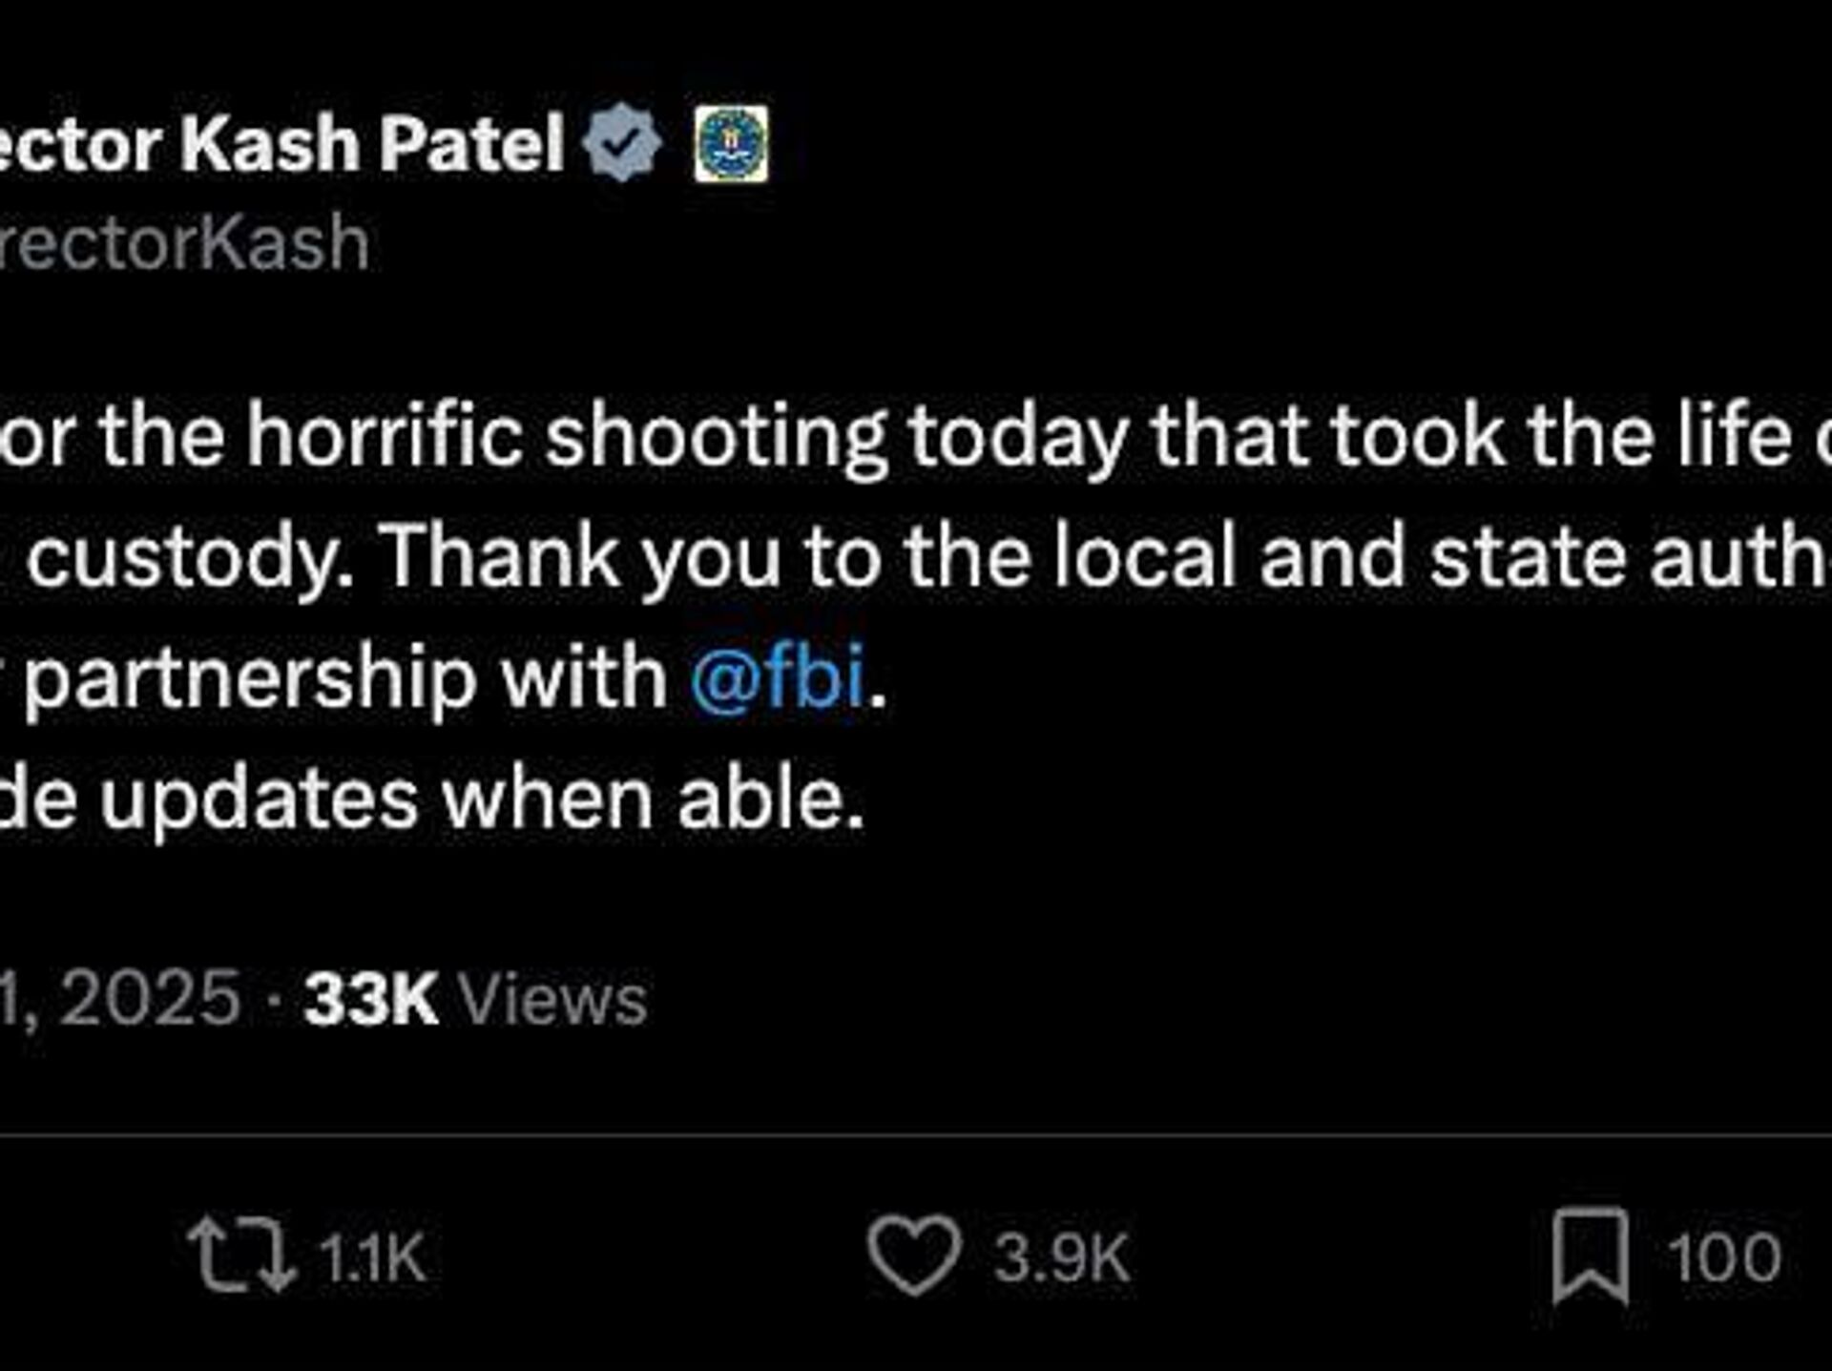Click the 100 bookmarks count

pyautogui.click(x=1723, y=1257)
